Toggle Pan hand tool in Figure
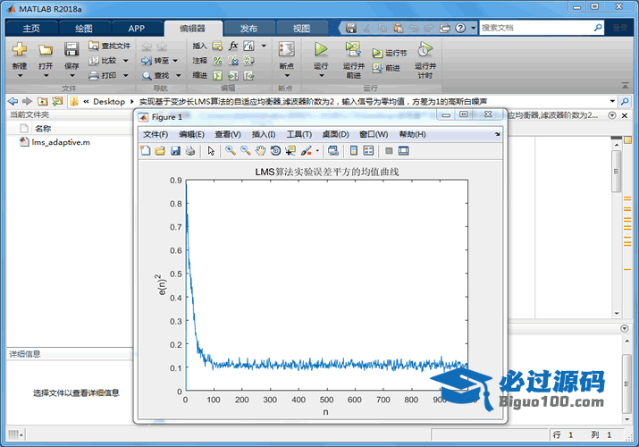 point(260,151)
